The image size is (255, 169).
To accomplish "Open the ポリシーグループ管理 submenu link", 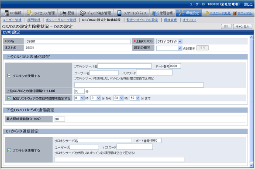I will [x=61, y=20].
